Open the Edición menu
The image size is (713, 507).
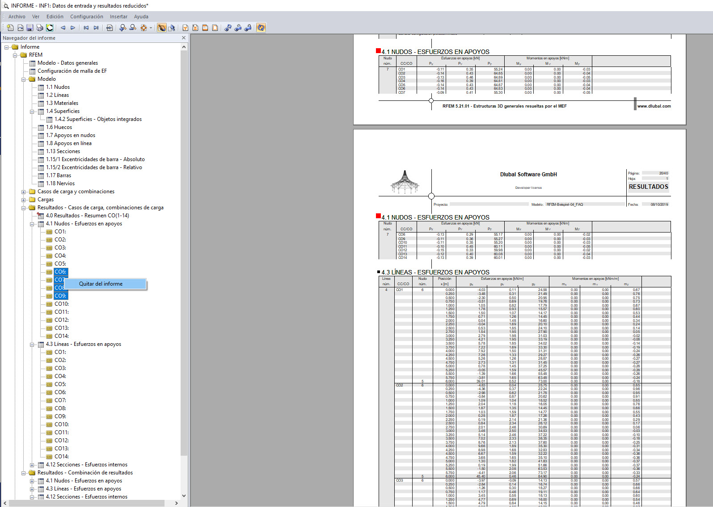point(55,17)
